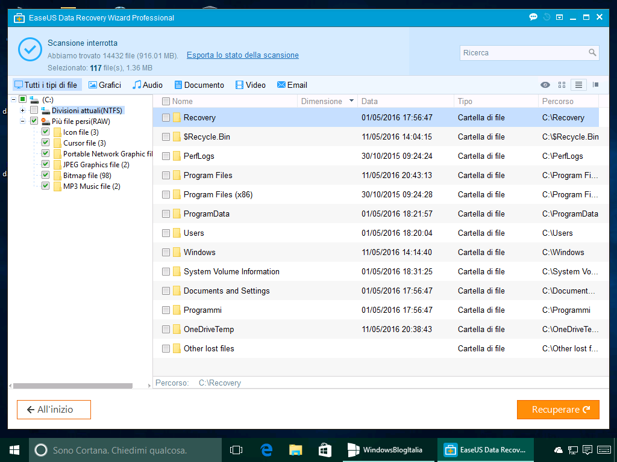Collapse the (C:) tree node
The image size is (617, 462).
pyautogui.click(x=14, y=100)
